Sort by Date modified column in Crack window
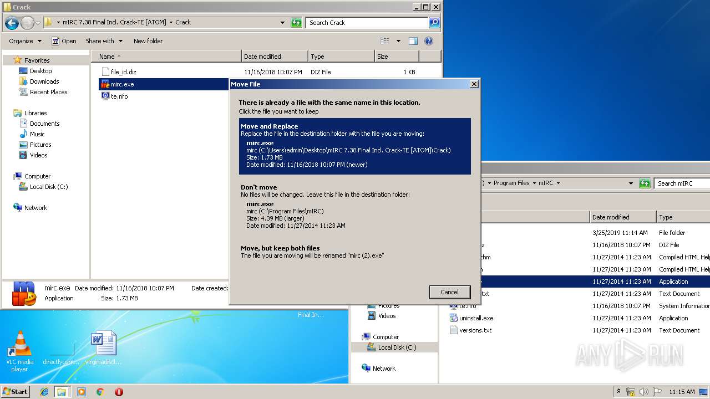710x399 pixels. pyautogui.click(x=275, y=57)
